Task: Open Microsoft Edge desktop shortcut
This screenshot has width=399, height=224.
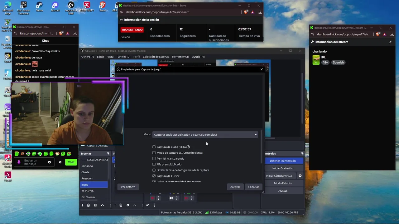Action: (x=8, y=8)
